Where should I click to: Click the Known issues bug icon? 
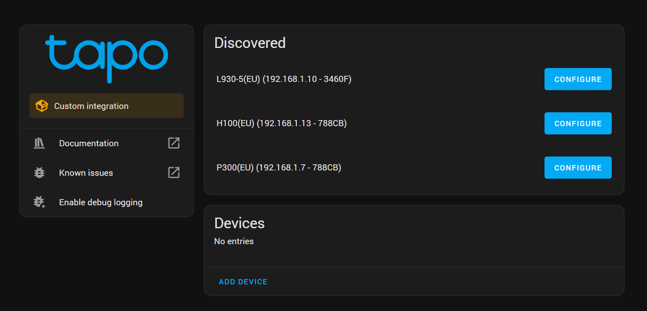point(39,173)
